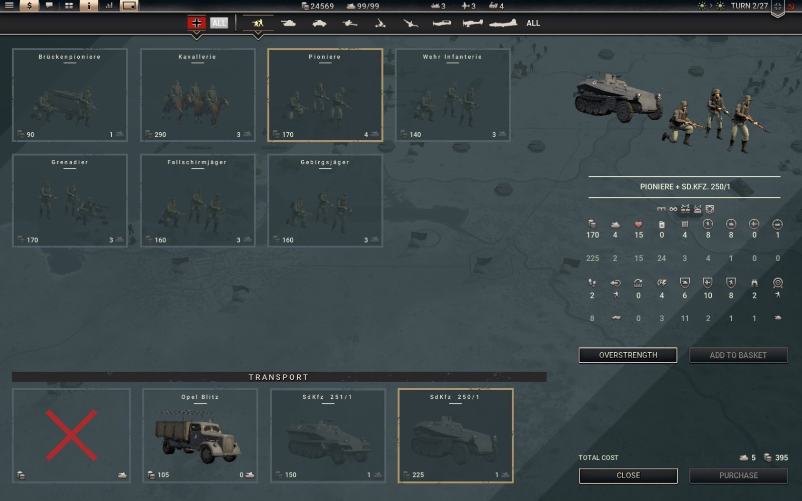Screen dimensions: 802x501
Task: Expand the arrow below the German flag
Action: point(196,36)
